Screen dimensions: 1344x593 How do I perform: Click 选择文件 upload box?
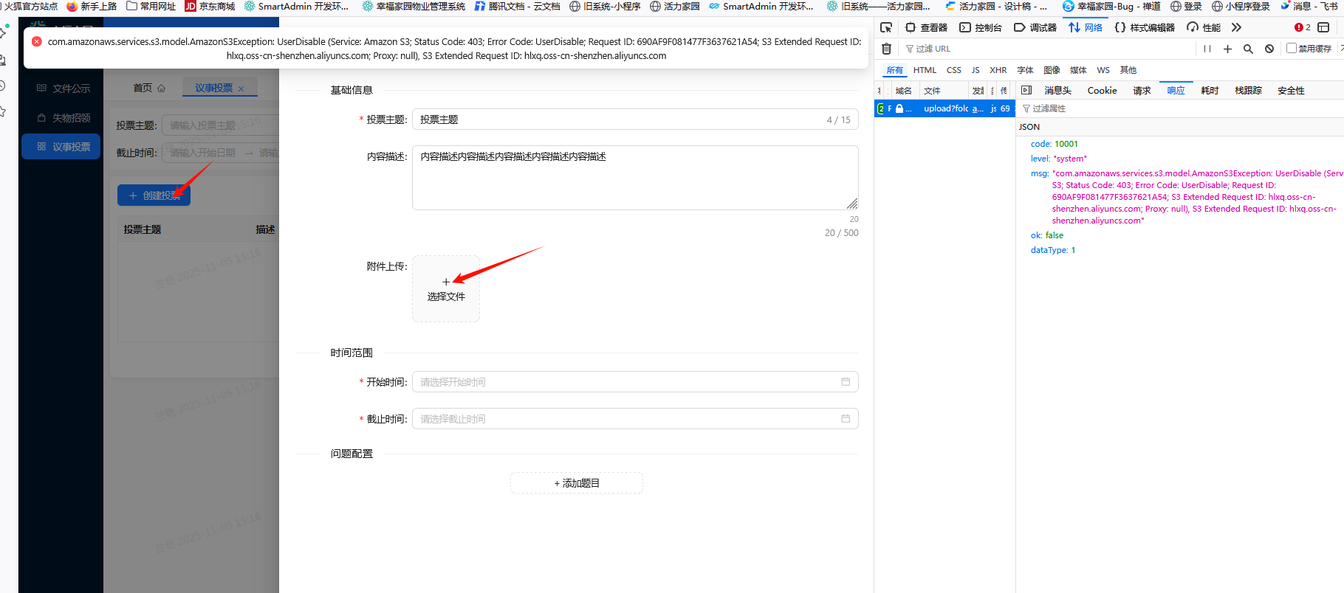[446, 288]
